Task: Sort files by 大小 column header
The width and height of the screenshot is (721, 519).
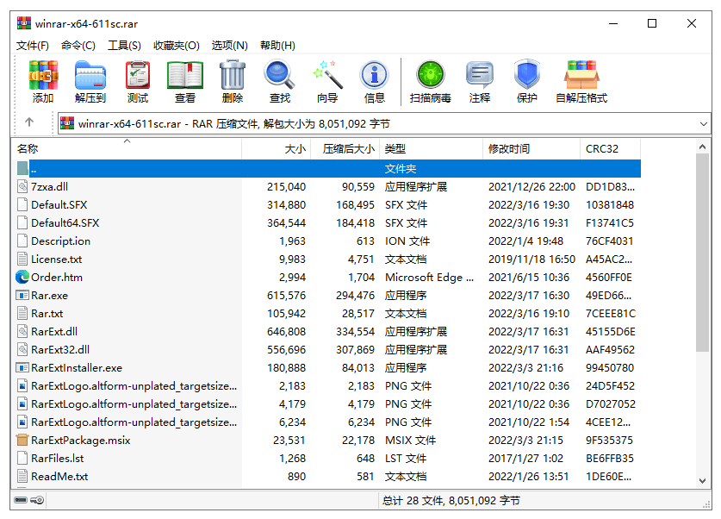Action: click(277, 148)
